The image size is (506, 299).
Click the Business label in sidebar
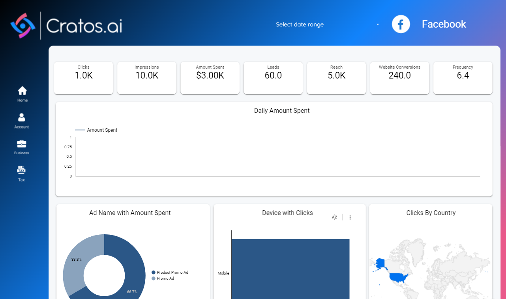[22, 153]
